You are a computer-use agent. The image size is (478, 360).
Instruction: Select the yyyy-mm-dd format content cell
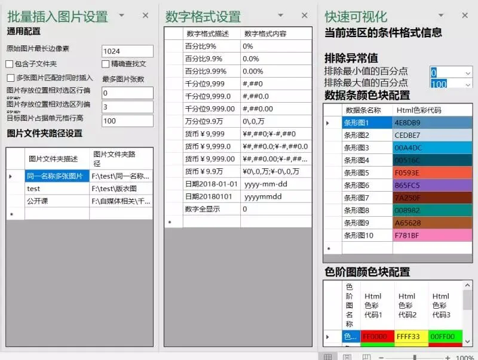(x=276, y=184)
